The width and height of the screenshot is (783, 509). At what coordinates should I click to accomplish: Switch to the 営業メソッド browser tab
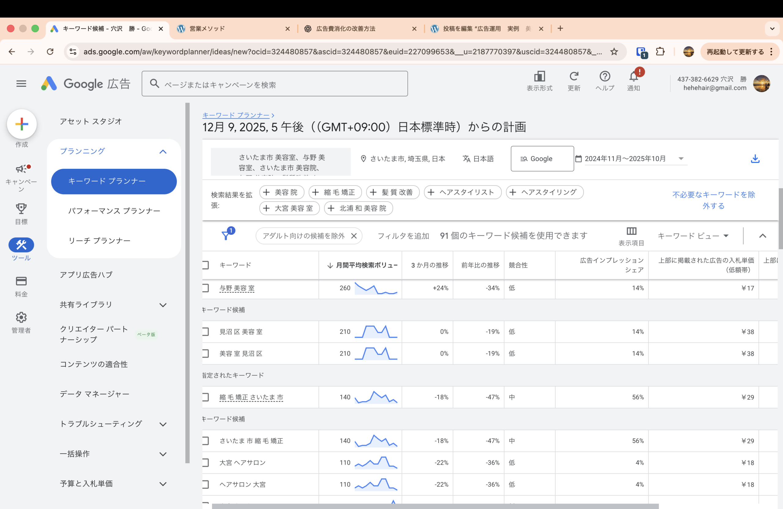(207, 29)
